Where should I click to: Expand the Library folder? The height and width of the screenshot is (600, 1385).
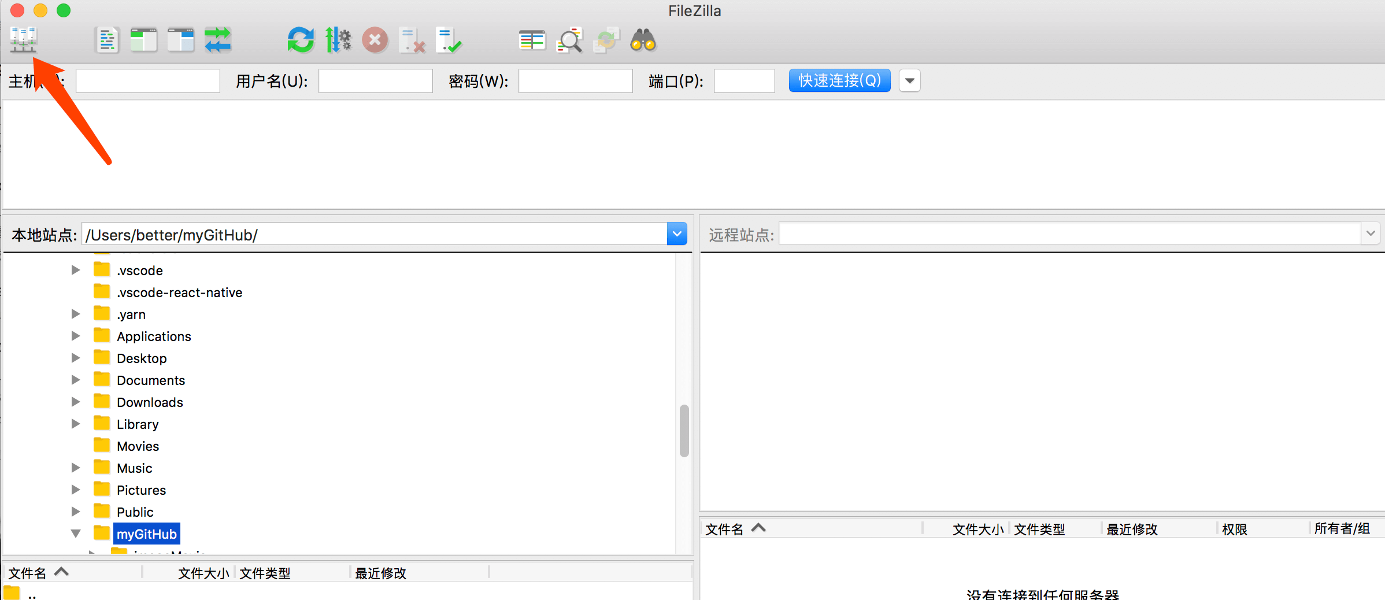click(x=75, y=424)
